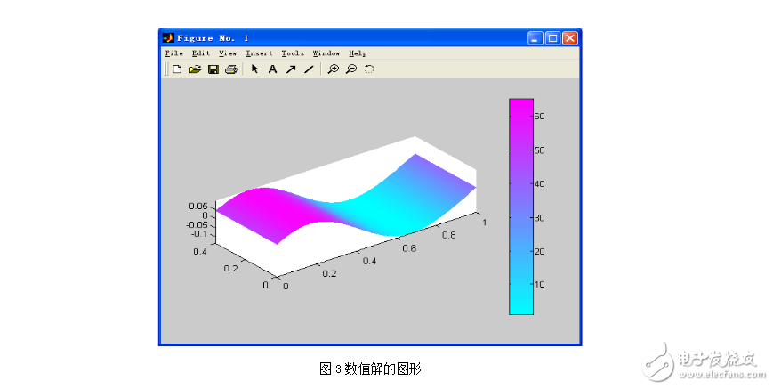Click the z-axis label -0.1
Image resolution: width=773 pixels, height=389 pixels.
pos(199,234)
